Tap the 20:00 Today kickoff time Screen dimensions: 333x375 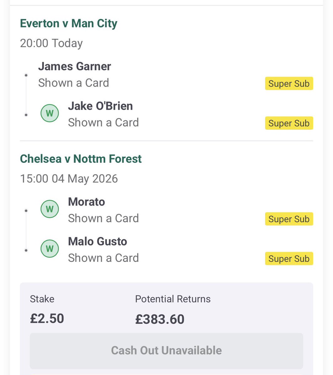[x=51, y=43]
